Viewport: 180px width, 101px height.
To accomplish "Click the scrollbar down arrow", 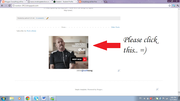I will (x=179, y=95).
